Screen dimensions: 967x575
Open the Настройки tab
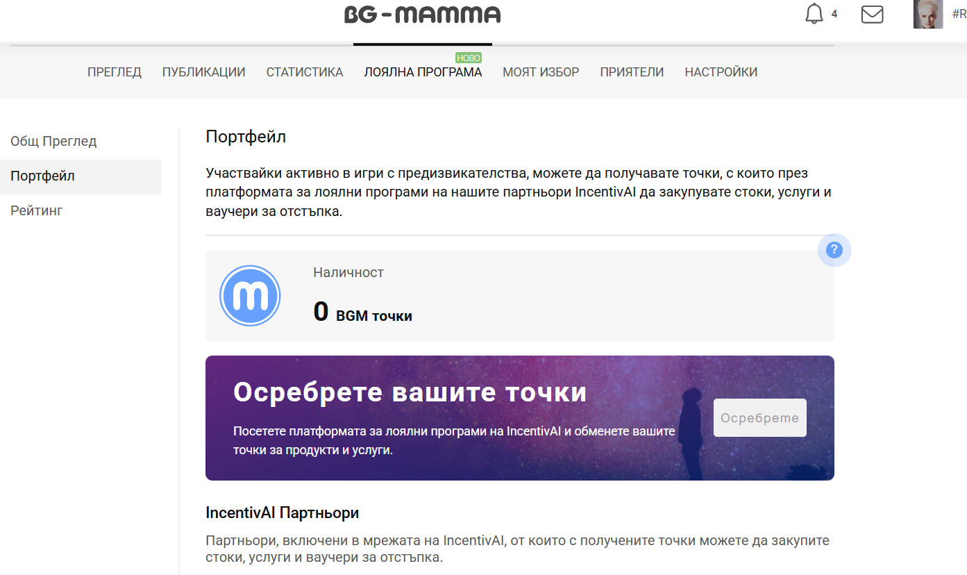[721, 72]
